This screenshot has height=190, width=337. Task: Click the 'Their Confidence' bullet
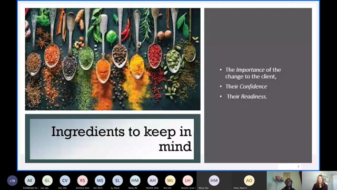246,87
